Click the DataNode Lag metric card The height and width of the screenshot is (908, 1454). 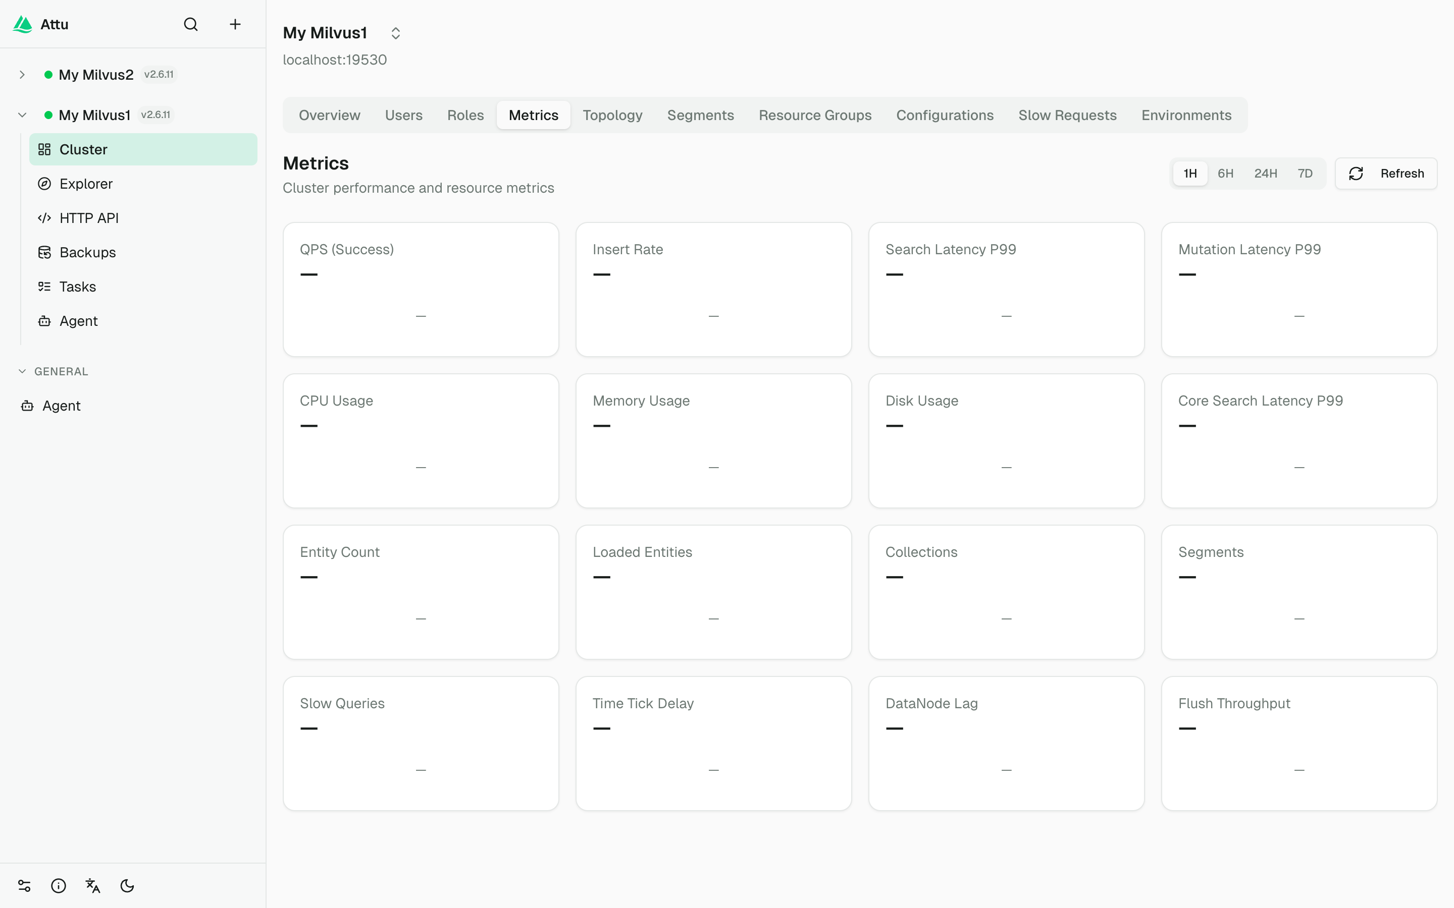(x=1006, y=744)
